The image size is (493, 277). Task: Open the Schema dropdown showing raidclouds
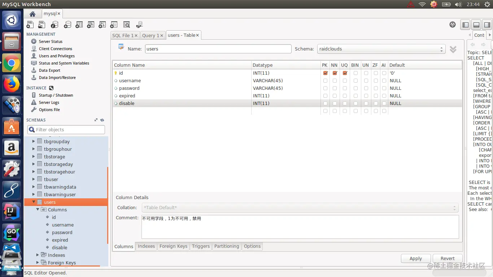[381, 49]
